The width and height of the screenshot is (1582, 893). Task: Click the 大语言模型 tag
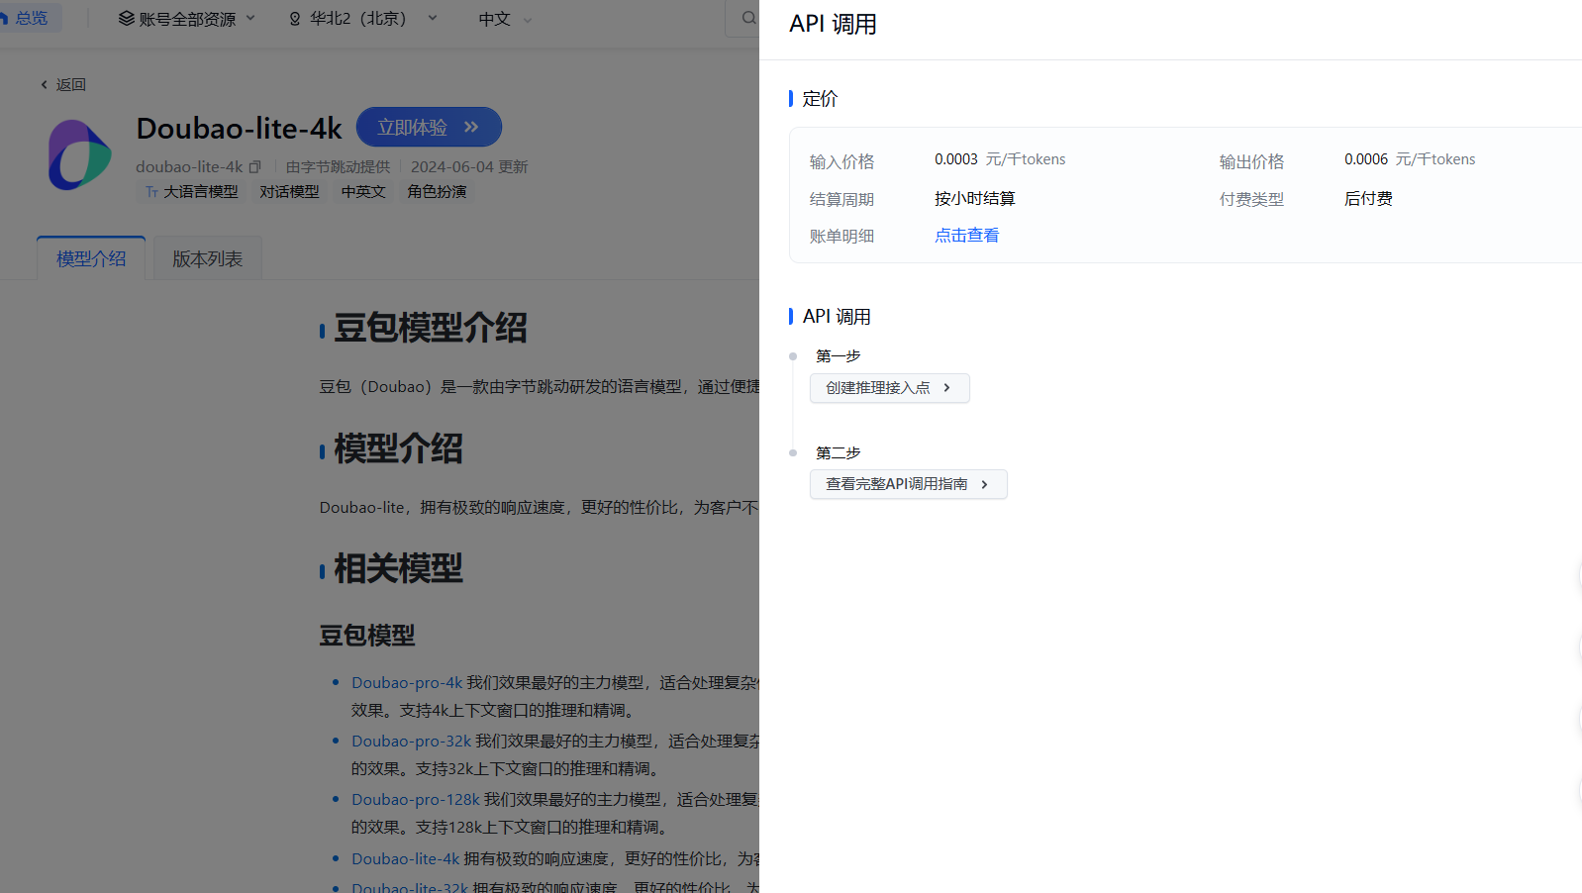pos(192,192)
